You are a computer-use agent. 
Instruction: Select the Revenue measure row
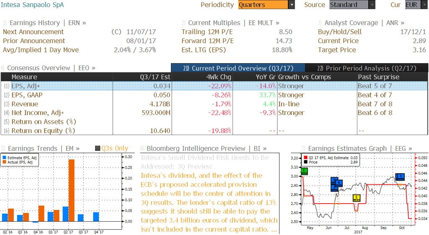214,104
